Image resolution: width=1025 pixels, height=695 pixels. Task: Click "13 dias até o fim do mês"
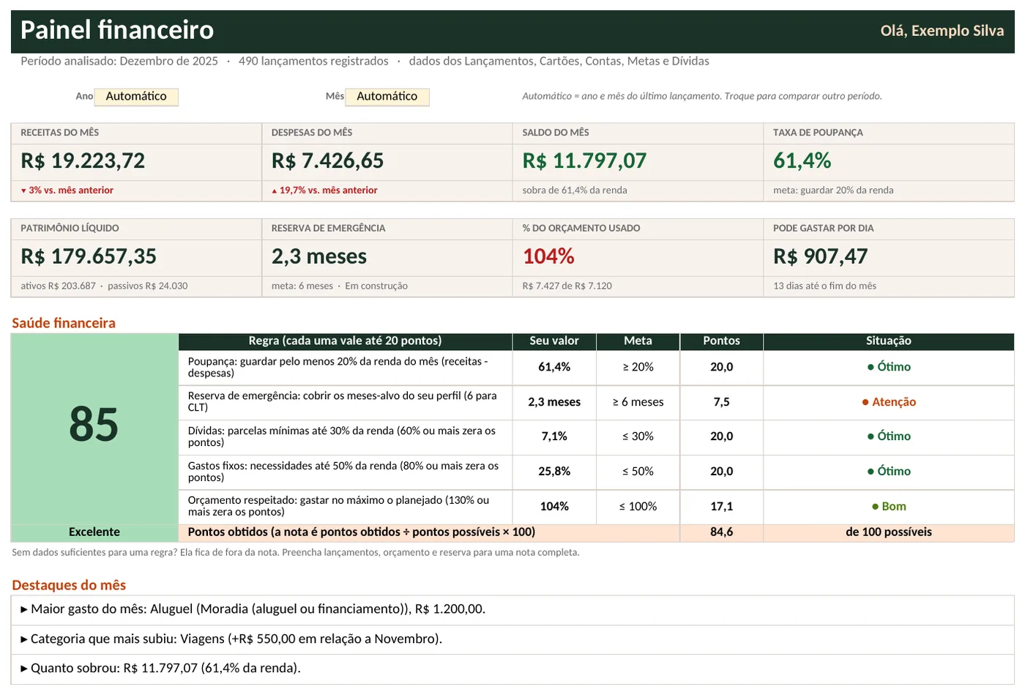pyautogui.click(x=824, y=286)
